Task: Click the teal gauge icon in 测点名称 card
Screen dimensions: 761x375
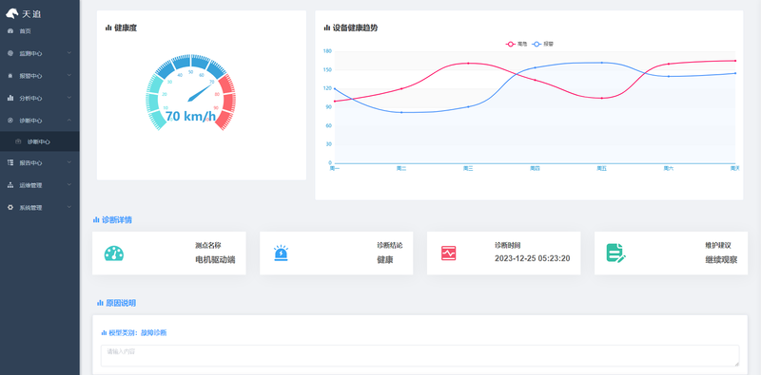Action: pos(113,253)
